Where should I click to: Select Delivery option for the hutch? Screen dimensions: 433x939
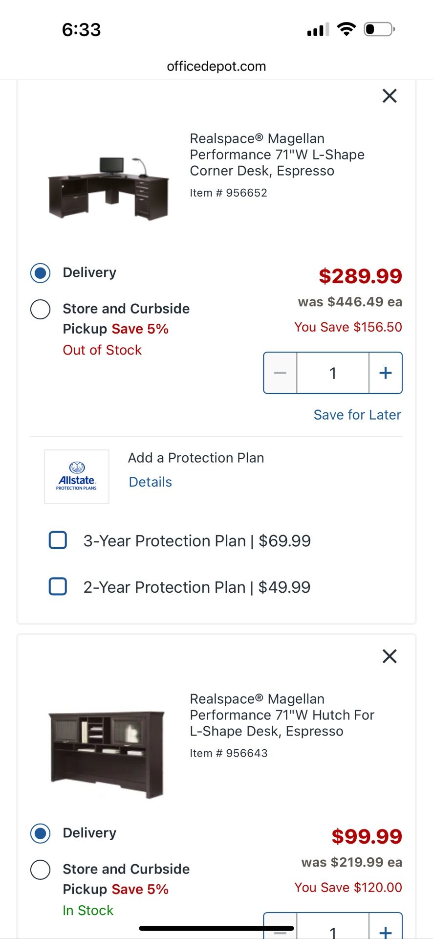(x=41, y=833)
